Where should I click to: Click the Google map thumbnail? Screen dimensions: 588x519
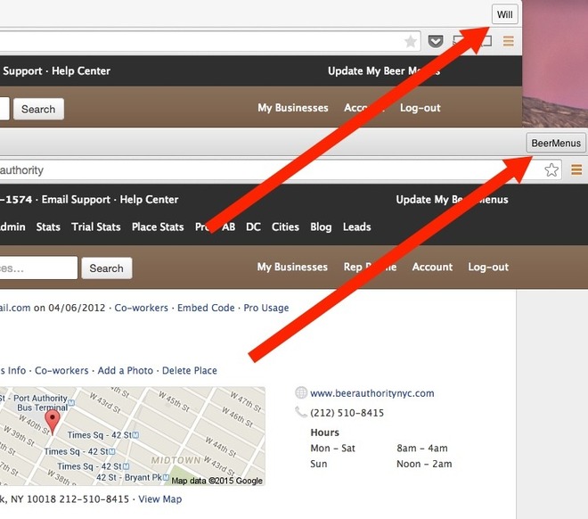pos(133,436)
